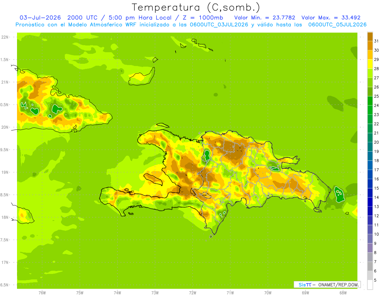
Task: Click the 18N latitude label
Action: [x=5, y=217]
